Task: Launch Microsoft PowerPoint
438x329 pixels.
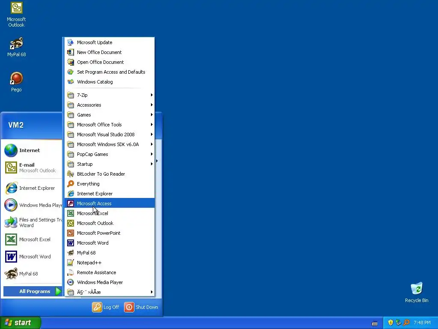Action: pyautogui.click(x=109, y=233)
